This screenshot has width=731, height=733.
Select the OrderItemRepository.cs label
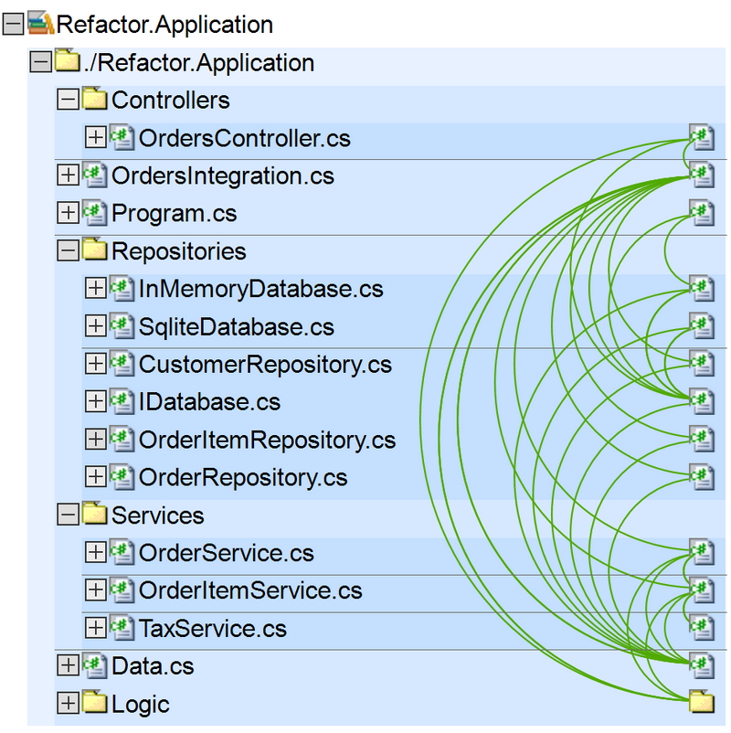268,441
